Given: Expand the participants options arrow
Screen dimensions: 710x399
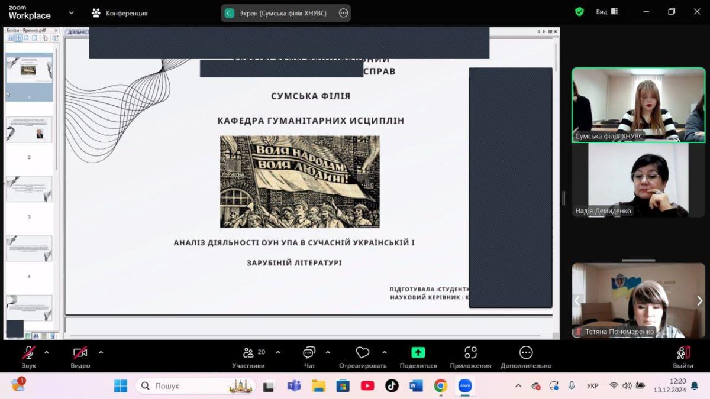Looking at the screenshot, I should [x=278, y=352].
